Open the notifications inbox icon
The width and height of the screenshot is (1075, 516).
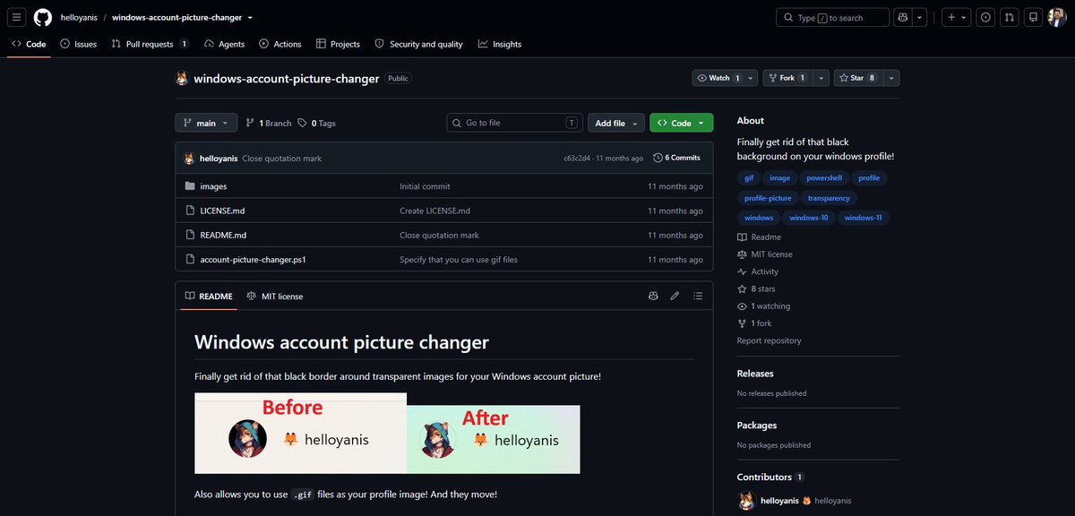[1033, 18]
